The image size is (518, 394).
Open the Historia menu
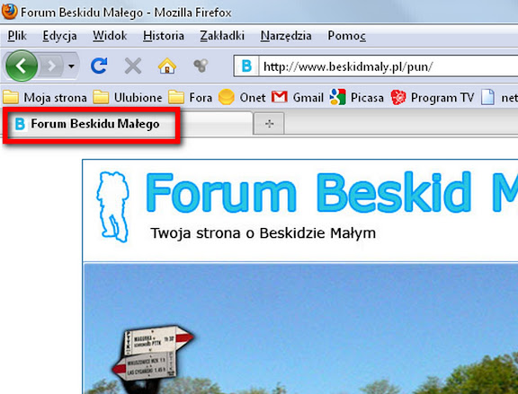click(164, 36)
